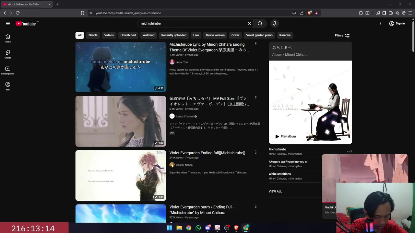Select the Karaoke filter chip
The width and height of the screenshot is (415, 233).
coord(285,35)
